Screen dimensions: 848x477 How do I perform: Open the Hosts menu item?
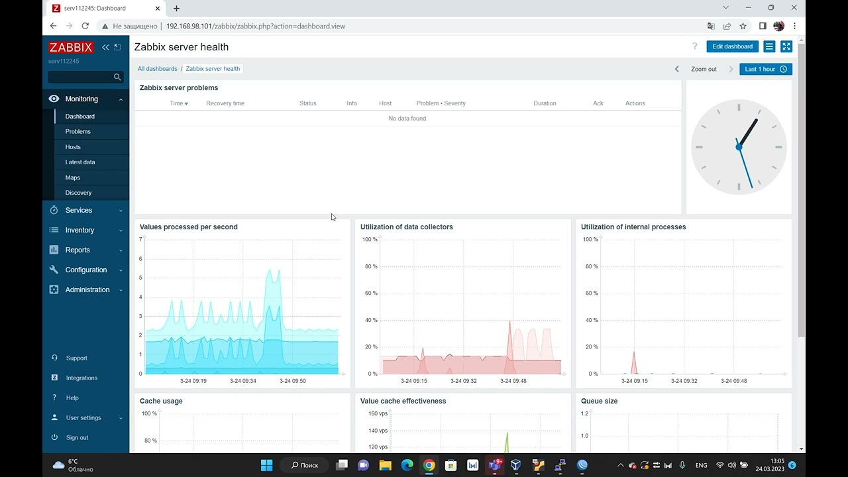(92, 147)
